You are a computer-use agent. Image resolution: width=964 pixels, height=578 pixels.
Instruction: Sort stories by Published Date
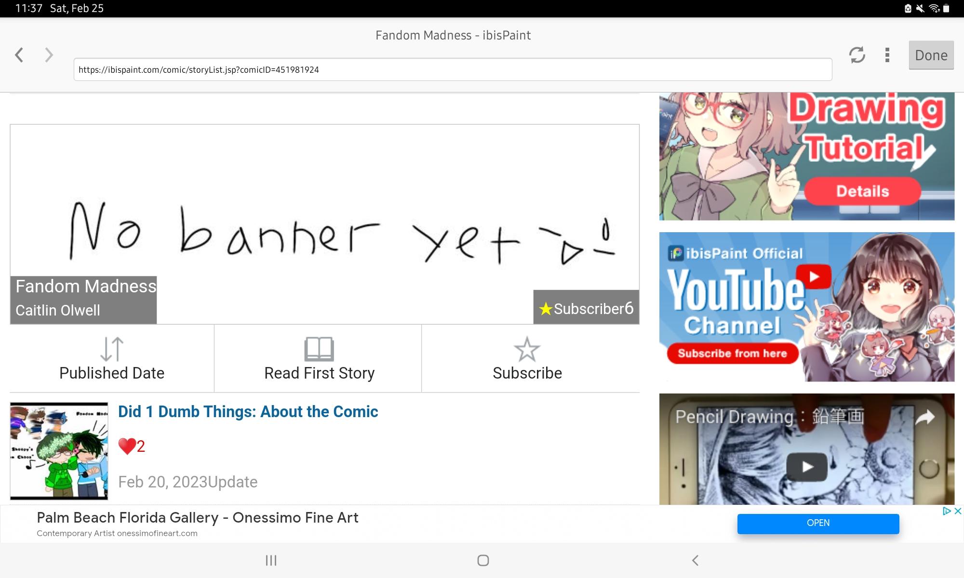111,359
